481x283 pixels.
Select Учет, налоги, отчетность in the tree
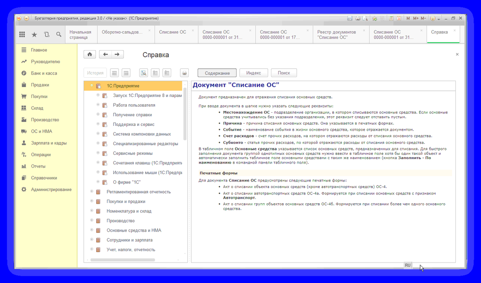point(131,250)
